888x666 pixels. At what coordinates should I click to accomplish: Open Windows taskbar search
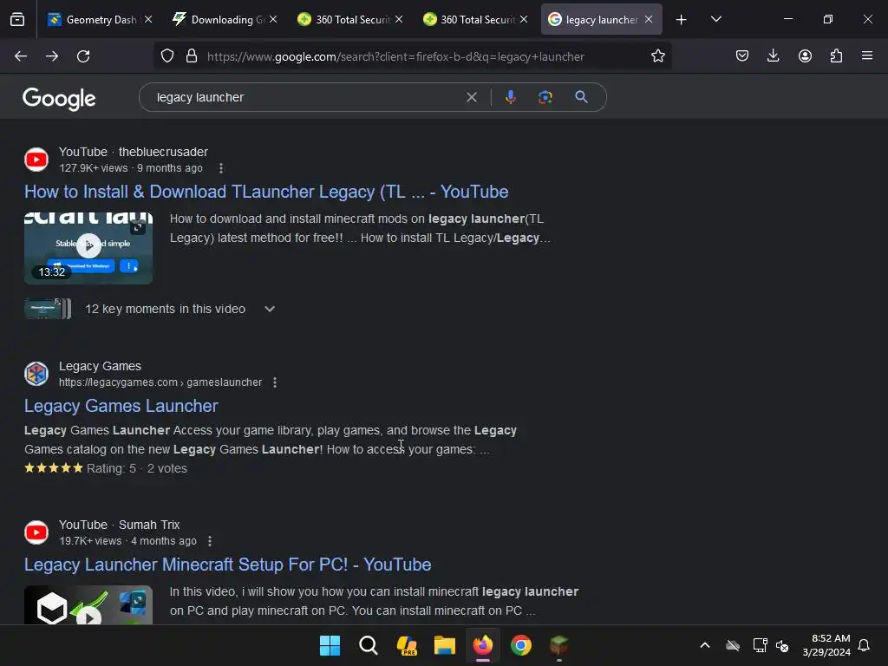368,645
